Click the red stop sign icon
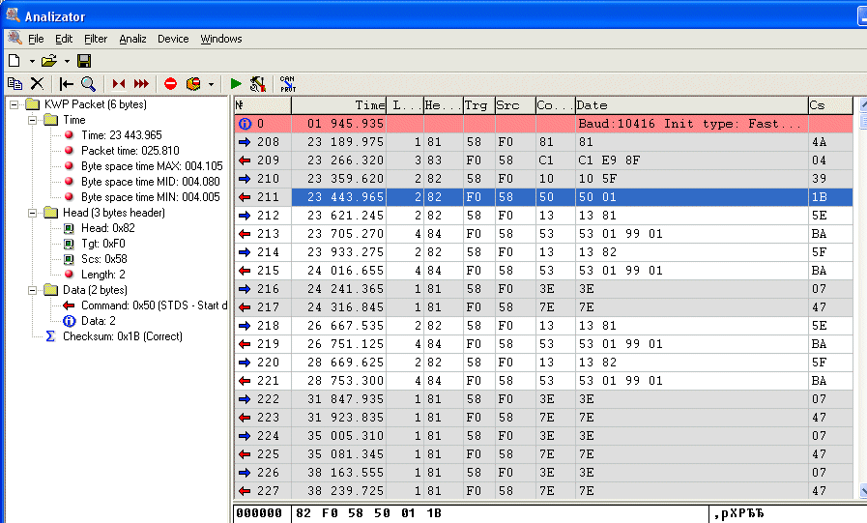The height and width of the screenshot is (523, 867). point(170,84)
